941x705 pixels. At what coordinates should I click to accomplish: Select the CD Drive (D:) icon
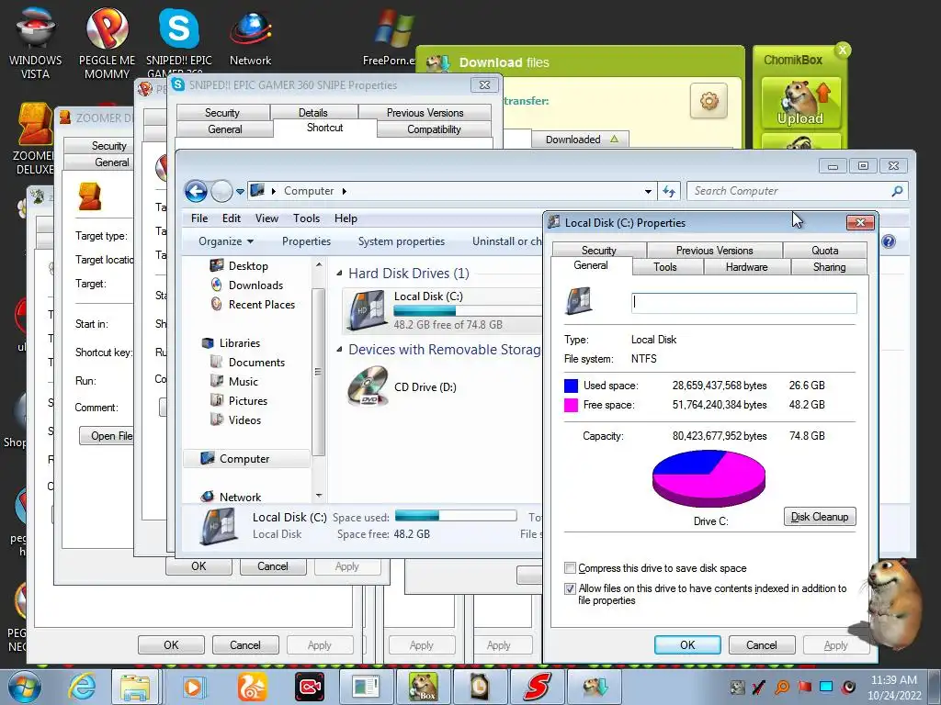368,386
